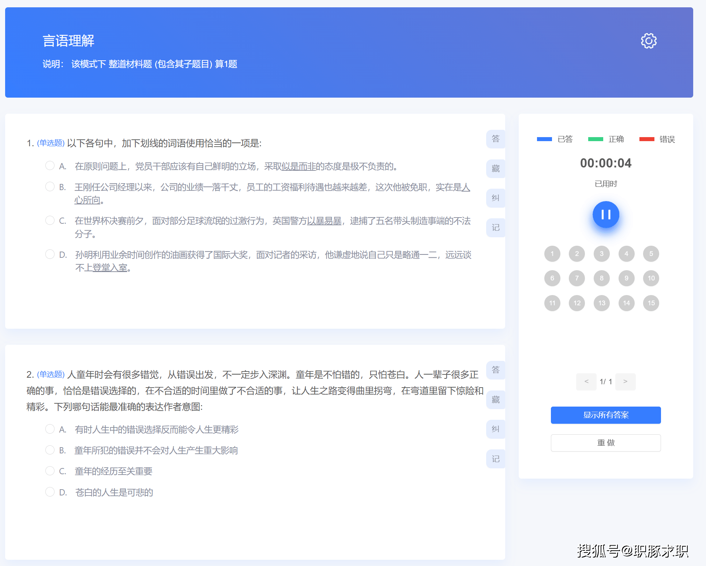The height and width of the screenshot is (566, 706).
Task: Choose option B for question 2
Action: (x=50, y=450)
